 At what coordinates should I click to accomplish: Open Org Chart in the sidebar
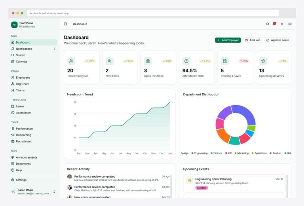coord(33,84)
